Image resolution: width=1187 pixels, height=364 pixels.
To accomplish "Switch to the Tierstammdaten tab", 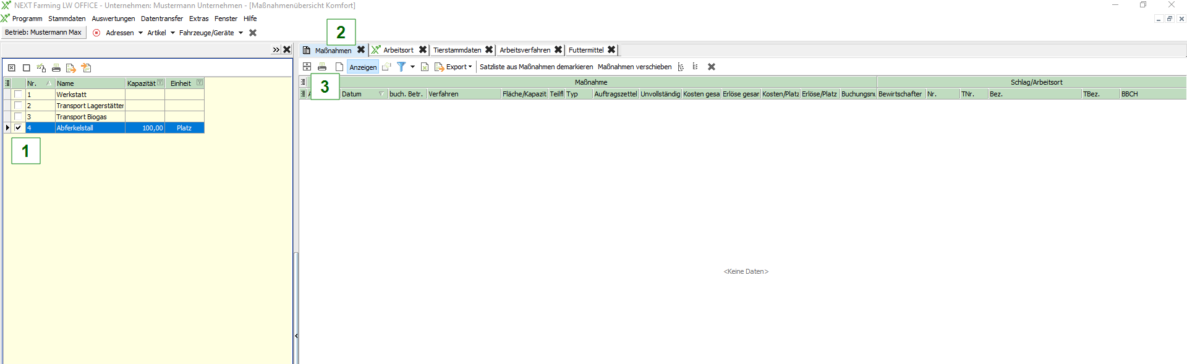I will (457, 50).
